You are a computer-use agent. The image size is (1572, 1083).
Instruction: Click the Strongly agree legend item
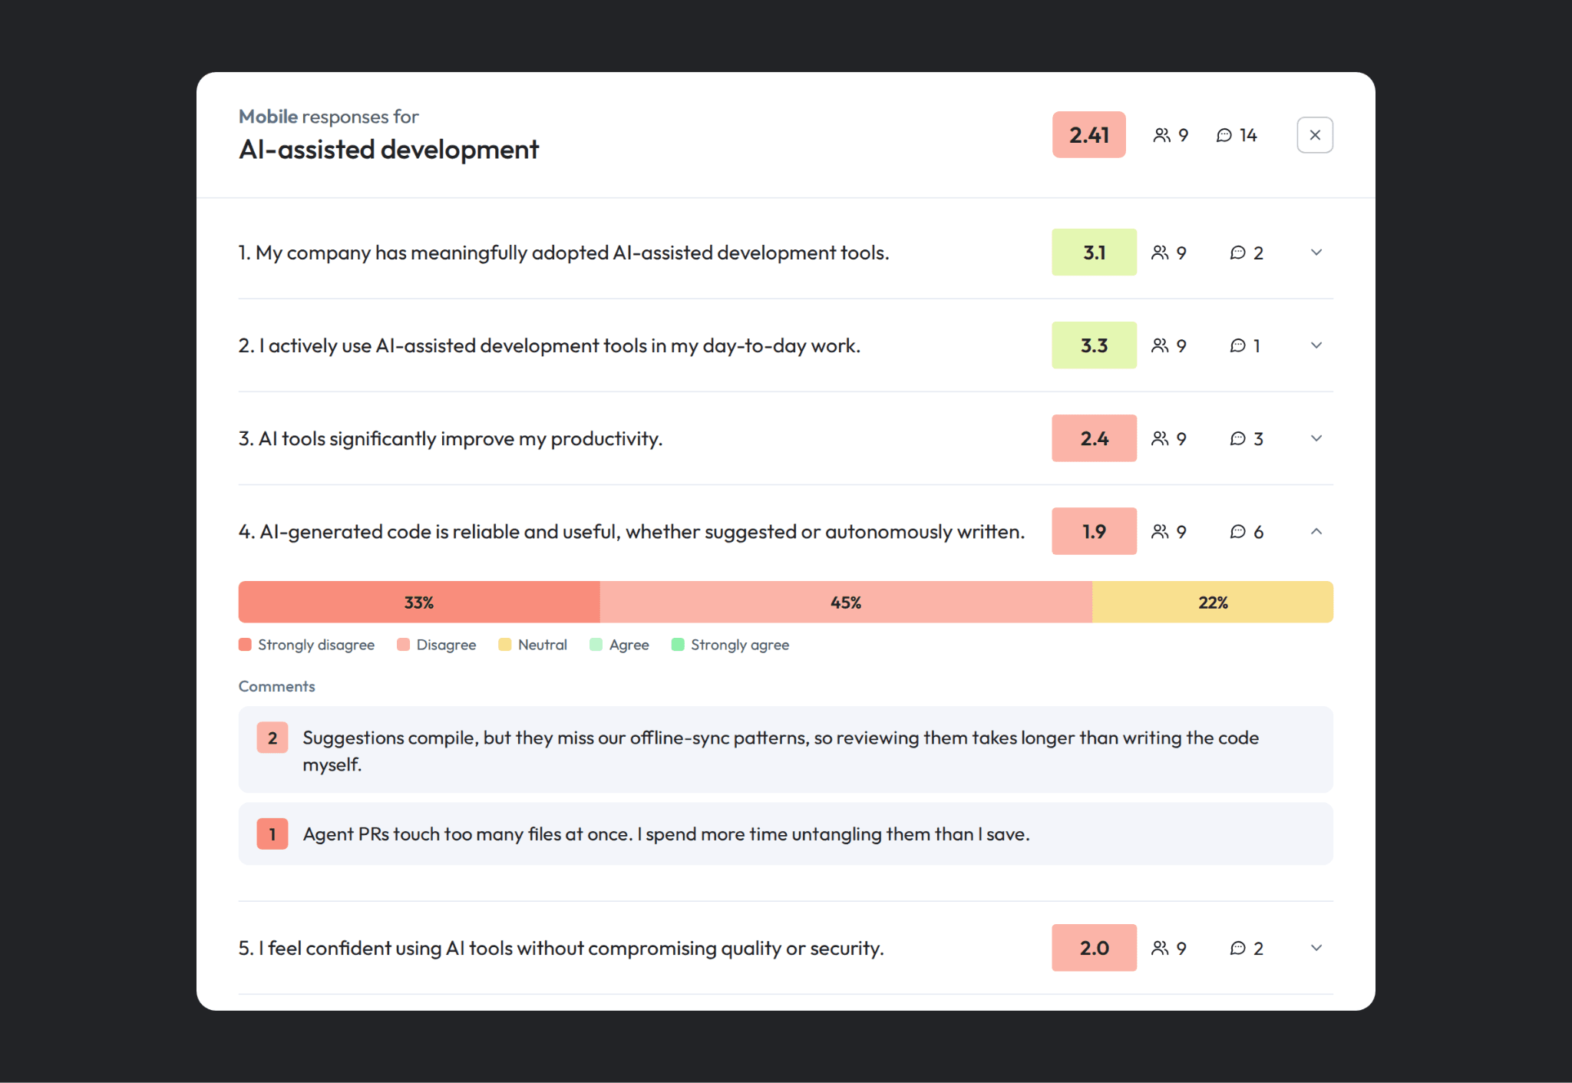point(730,645)
